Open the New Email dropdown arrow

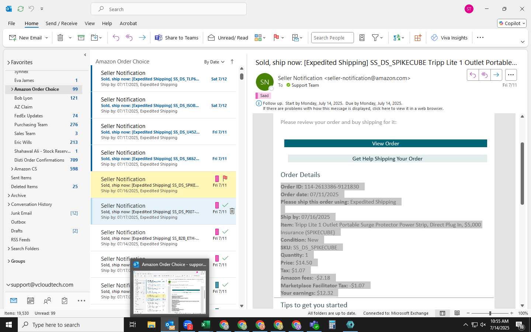click(46, 38)
